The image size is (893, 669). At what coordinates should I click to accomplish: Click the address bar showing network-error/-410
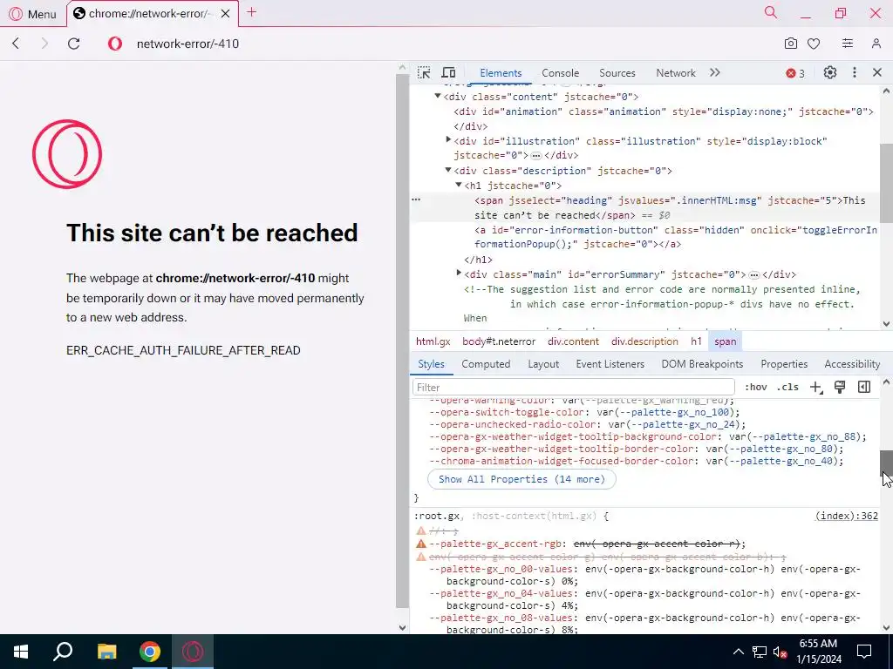point(187,44)
